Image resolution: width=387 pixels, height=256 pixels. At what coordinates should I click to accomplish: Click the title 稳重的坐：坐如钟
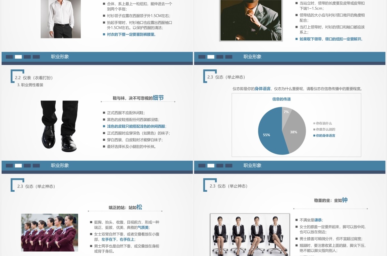331,200
